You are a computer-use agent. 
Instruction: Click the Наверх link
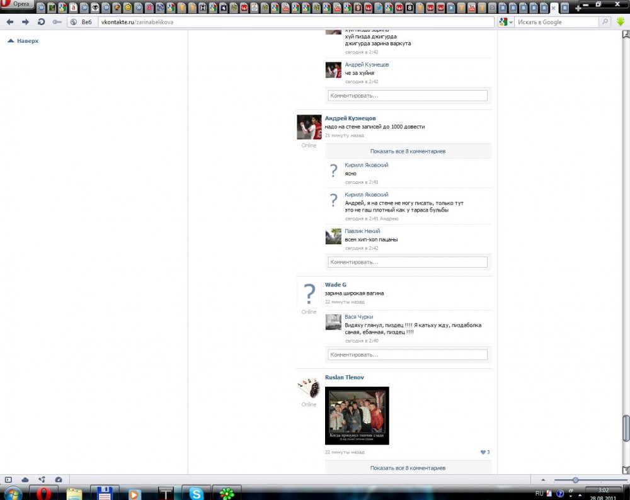23,40
